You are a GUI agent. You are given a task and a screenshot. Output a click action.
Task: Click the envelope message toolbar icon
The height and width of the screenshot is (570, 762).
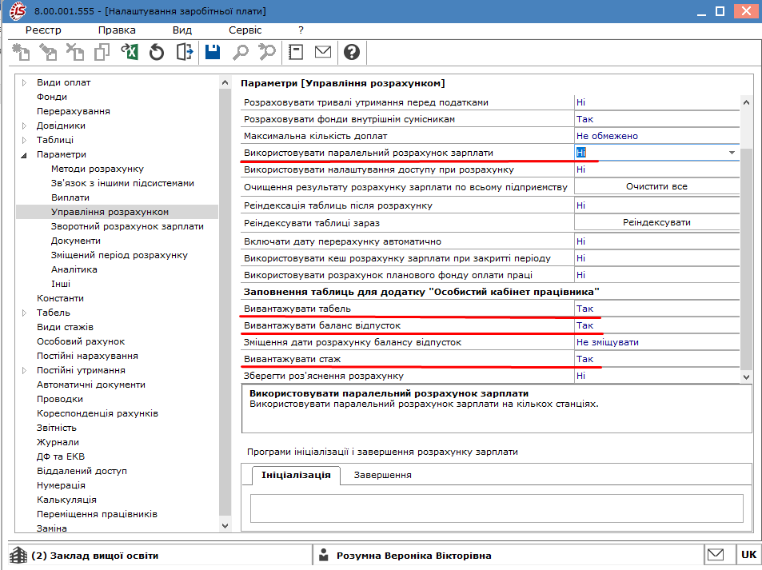click(323, 51)
